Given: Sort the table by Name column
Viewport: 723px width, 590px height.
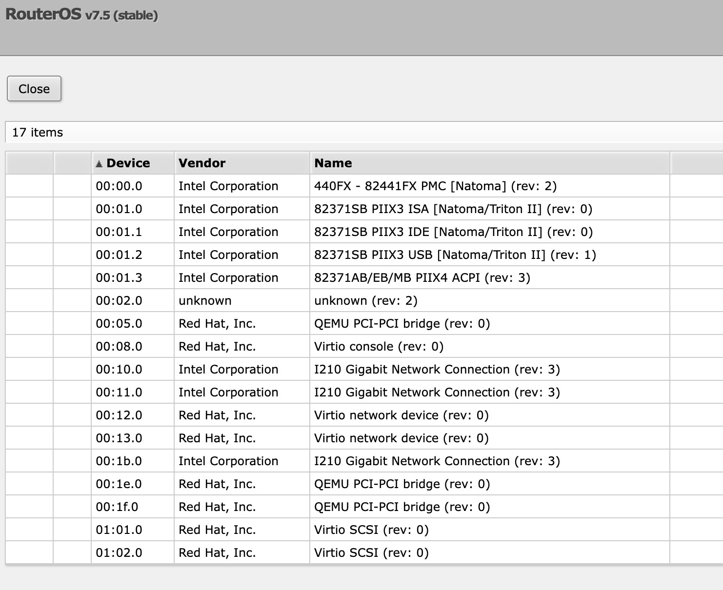Looking at the screenshot, I should click(333, 163).
